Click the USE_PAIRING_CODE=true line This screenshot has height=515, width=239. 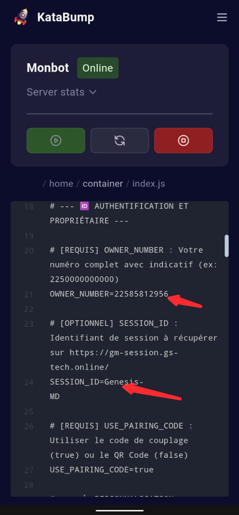click(101, 470)
